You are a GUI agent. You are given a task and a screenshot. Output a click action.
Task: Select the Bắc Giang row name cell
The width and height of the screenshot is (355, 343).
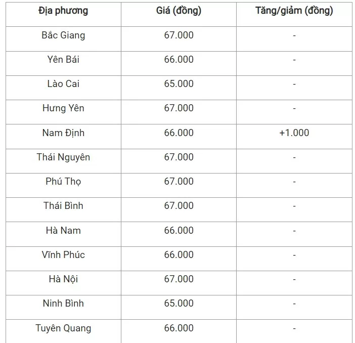63,35
